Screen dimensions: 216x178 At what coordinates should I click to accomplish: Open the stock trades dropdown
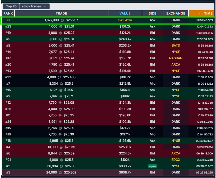point(35,6)
